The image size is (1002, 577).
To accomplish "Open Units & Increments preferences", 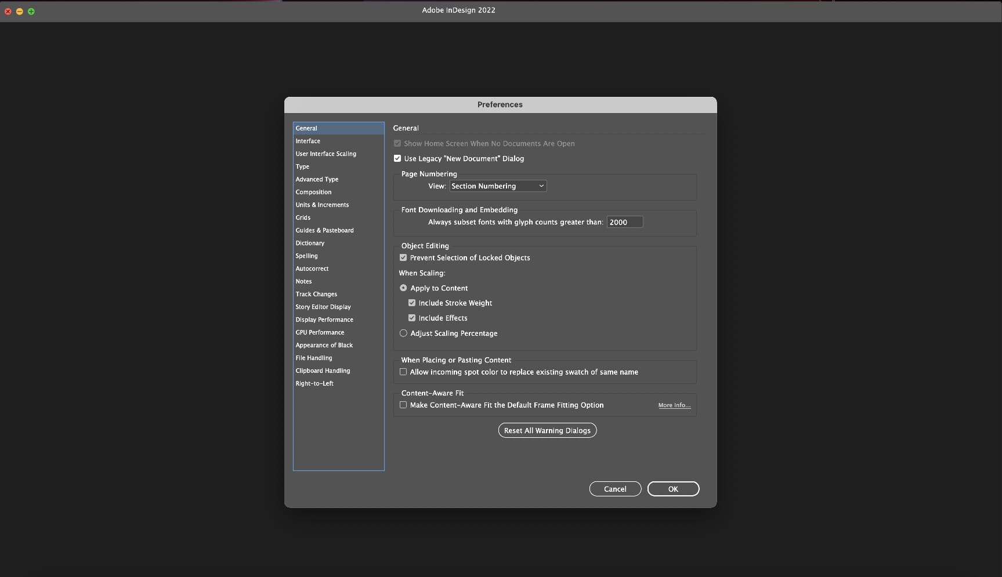I will [339, 205].
